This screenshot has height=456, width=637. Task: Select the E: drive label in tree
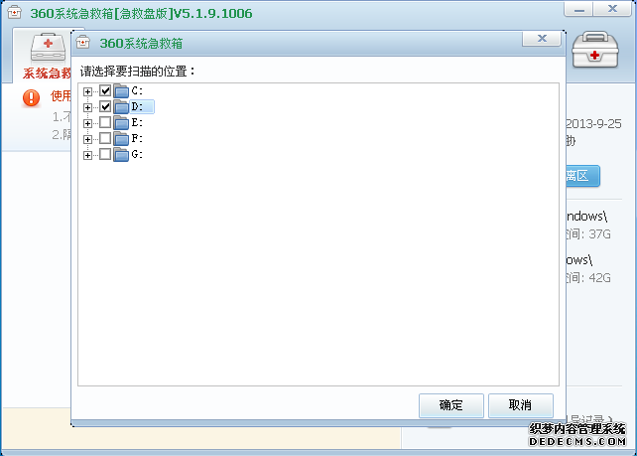pyautogui.click(x=137, y=123)
